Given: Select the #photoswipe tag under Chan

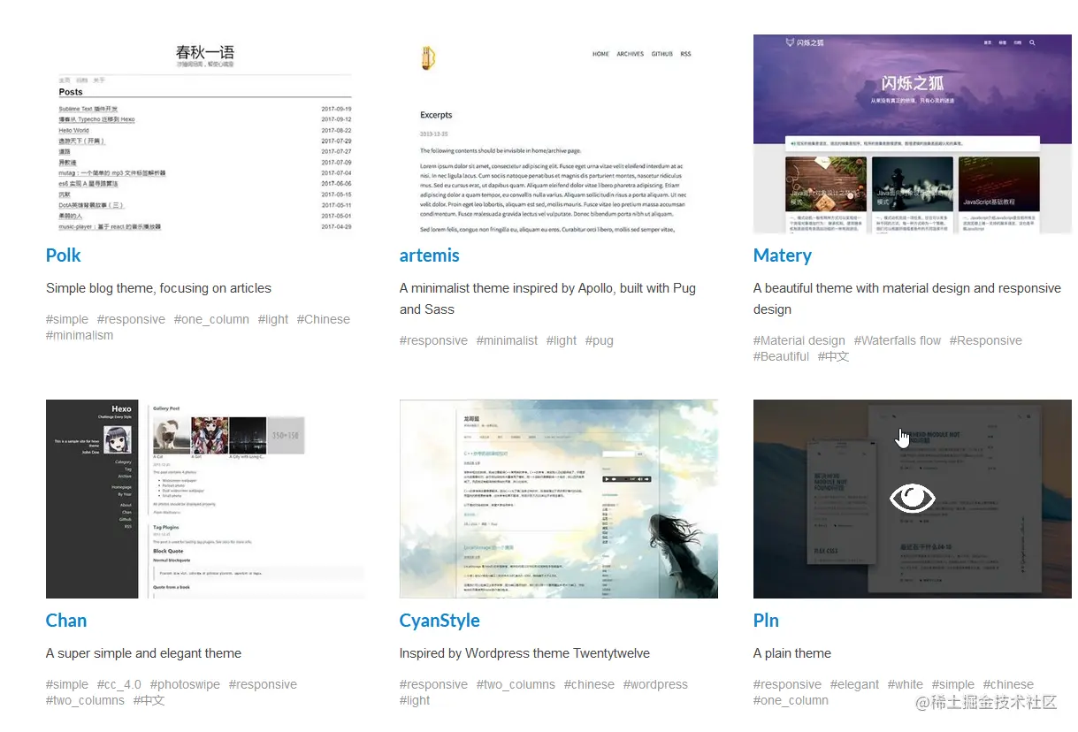Looking at the screenshot, I should pyautogui.click(x=185, y=684).
